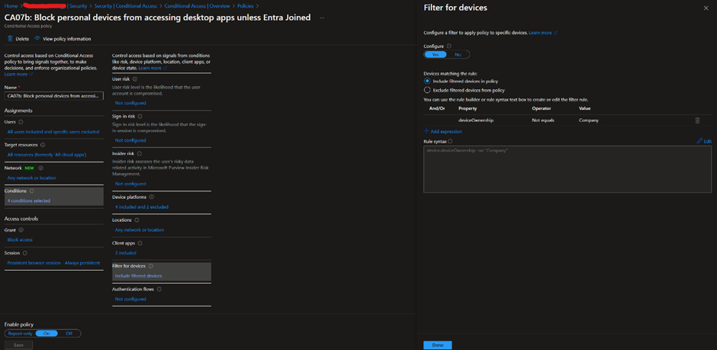Screen dimensions: 717x350
Task: Open 3 included client apps link
Action: tap(125, 252)
